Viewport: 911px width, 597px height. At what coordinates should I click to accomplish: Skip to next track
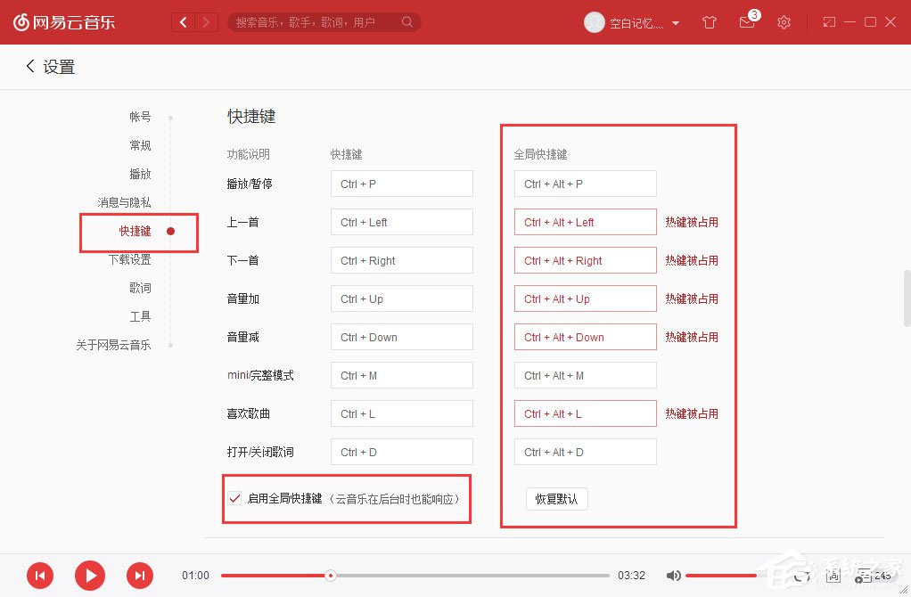coord(140,576)
